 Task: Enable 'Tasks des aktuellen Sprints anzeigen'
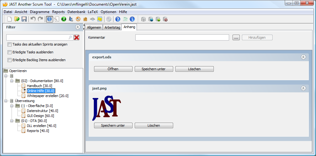click(x=9, y=44)
